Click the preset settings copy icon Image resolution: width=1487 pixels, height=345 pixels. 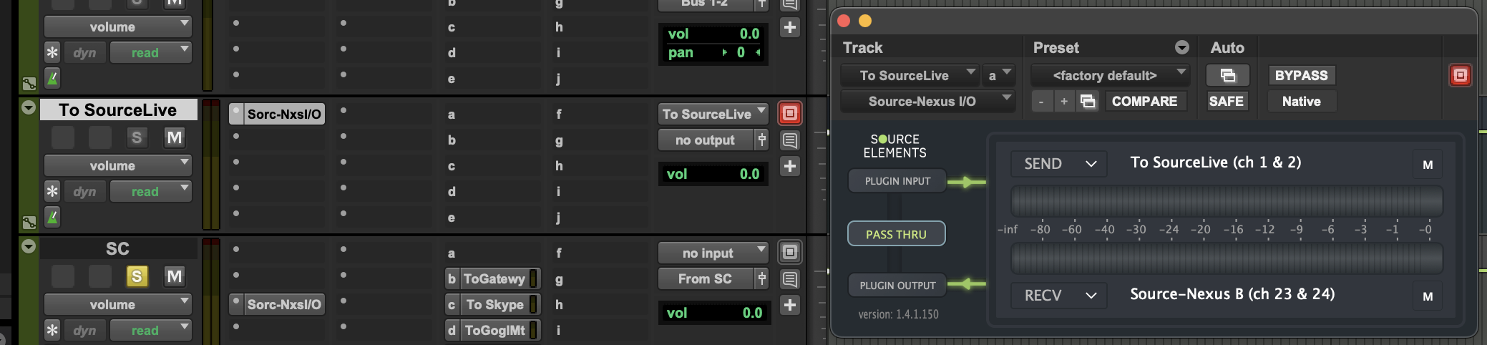pyautogui.click(x=1088, y=102)
